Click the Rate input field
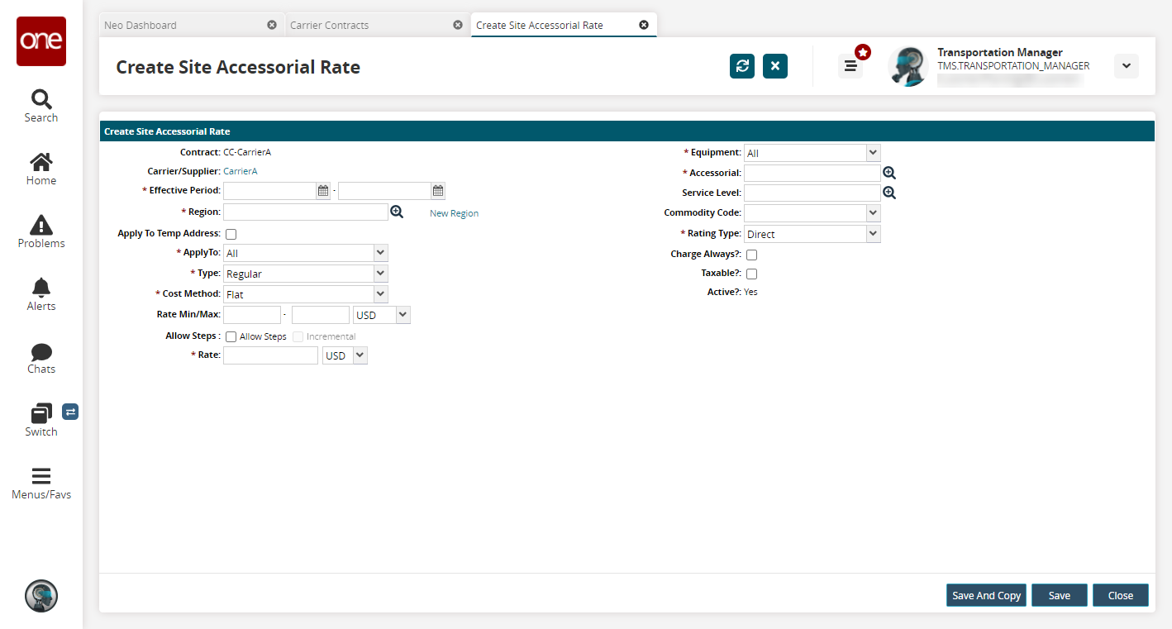This screenshot has width=1172, height=629. click(x=270, y=355)
